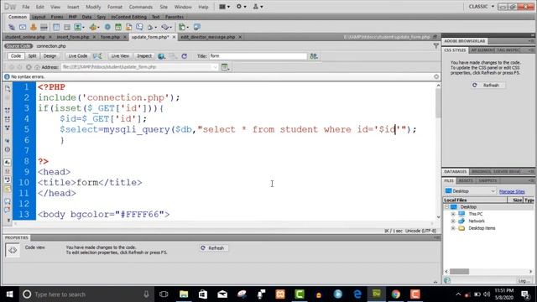This screenshot has height=302, width=537.
Task: Toggle Inspect mode
Action: [144, 56]
